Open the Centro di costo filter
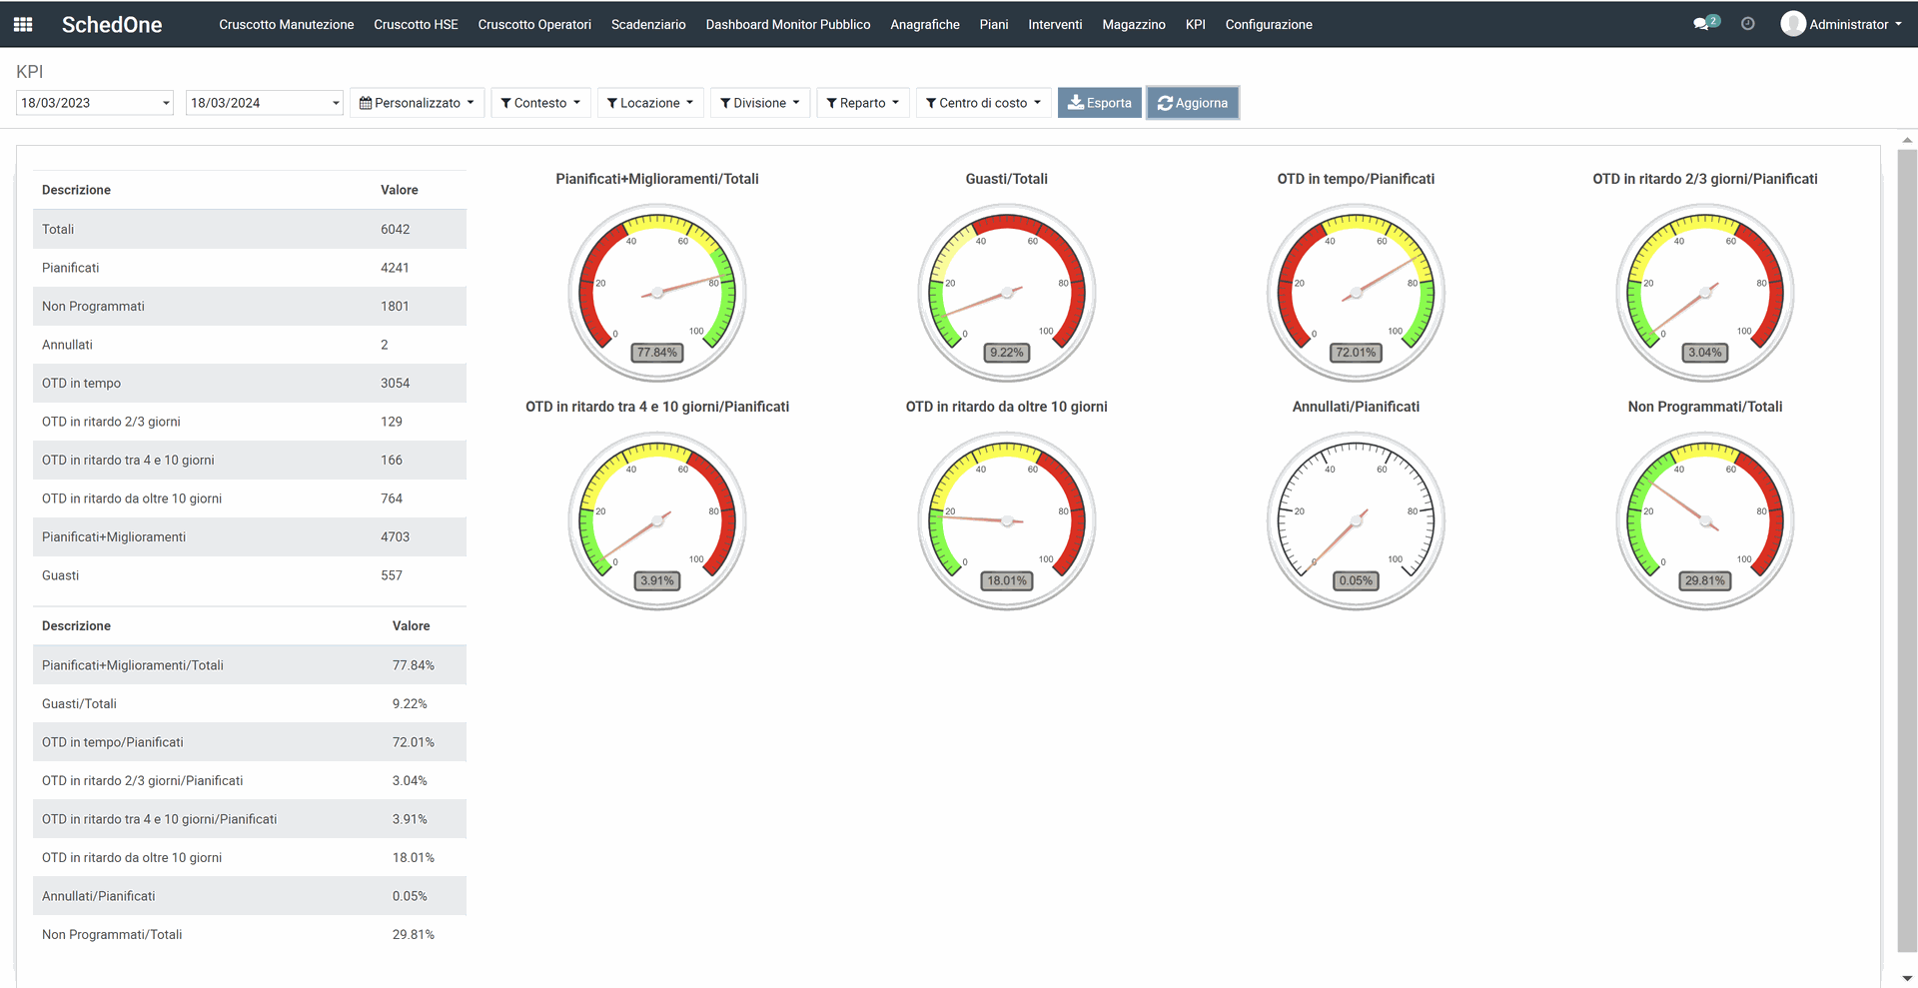The height and width of the screenshot is (988, 1918). (984, 103)
